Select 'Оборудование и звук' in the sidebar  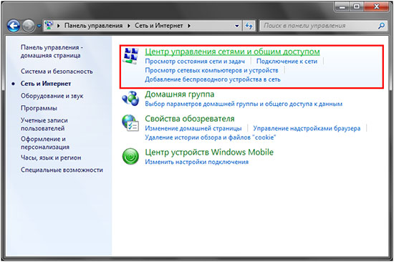(52, 96)
